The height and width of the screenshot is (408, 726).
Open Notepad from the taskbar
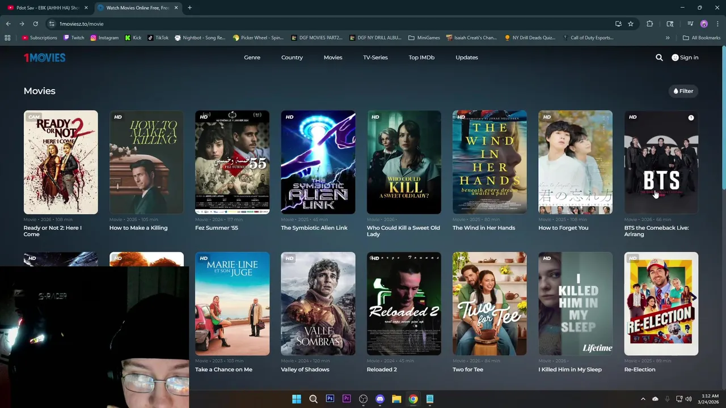(430, 399)
